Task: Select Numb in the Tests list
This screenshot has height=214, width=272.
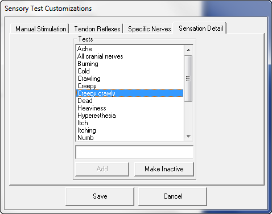Action: point(130,138)
